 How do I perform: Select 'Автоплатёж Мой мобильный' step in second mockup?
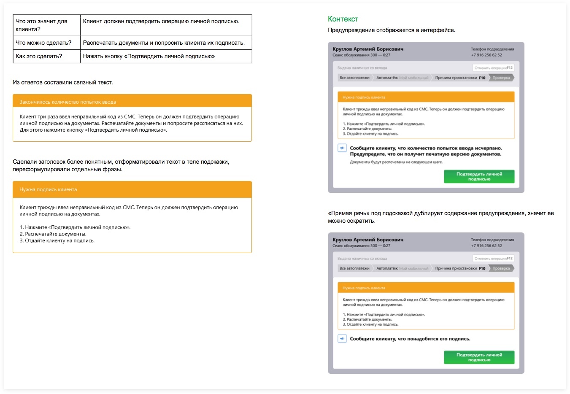coord(402,268)
